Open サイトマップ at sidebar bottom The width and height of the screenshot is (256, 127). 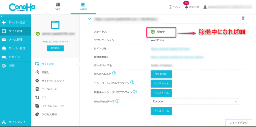click(x=15, y=122)
